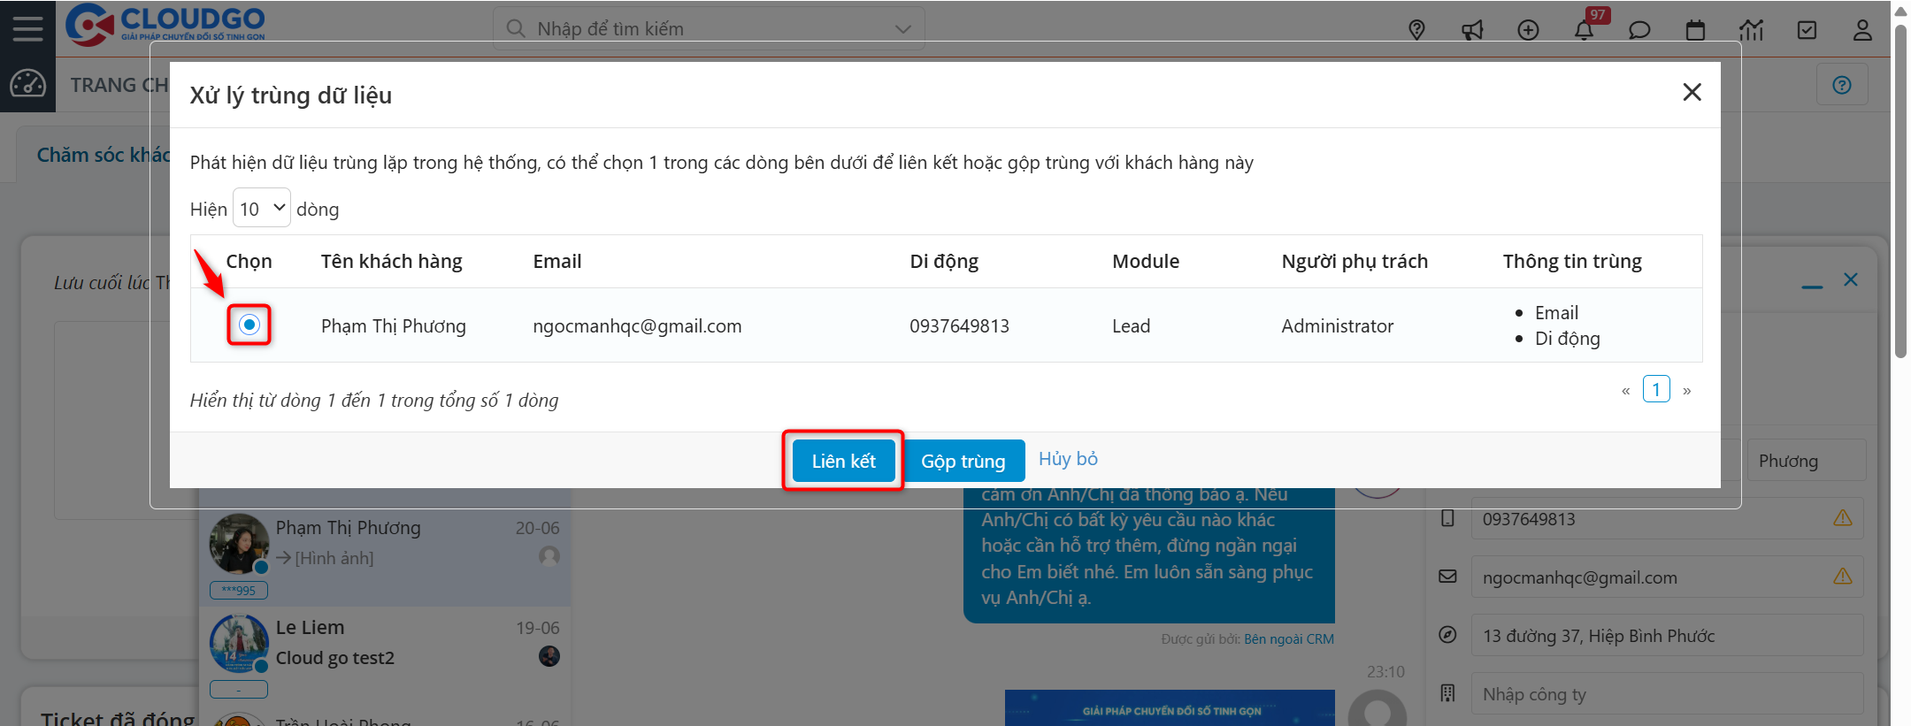Click the building icon beside company field
The width and height of the screenshot is (1911, 726).
click(x=1447, y=692)
